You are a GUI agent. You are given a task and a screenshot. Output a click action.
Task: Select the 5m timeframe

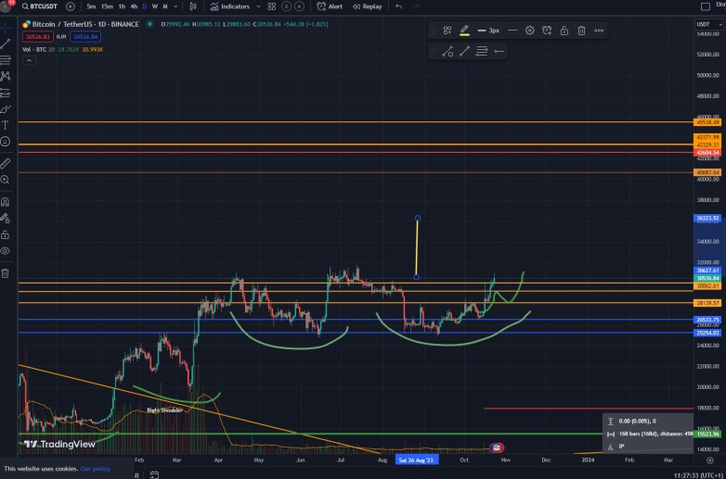pos(91,6)
